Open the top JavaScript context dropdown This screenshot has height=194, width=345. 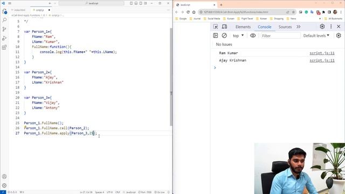tap(238, 36)
